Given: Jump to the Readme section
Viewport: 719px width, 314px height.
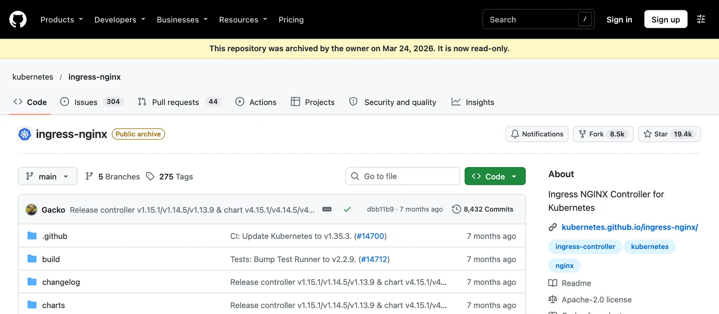Looking at the screenshot, I should [x=570, y=283].
